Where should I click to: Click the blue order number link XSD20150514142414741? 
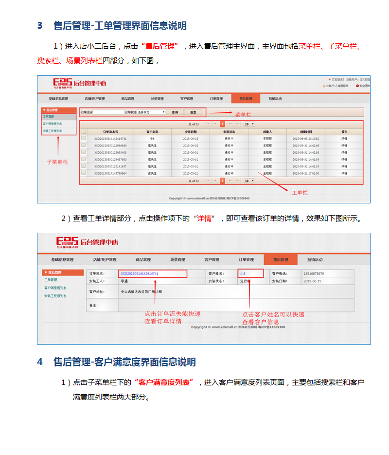pyautogui.click(x=140, y=273)
